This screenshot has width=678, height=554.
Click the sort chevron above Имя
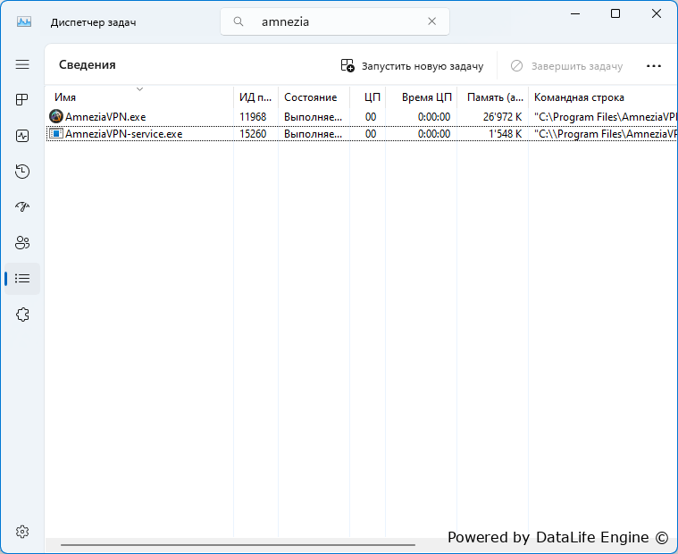[139, 89]
